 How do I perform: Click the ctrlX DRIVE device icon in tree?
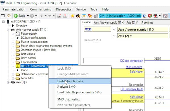click(8, 22)
